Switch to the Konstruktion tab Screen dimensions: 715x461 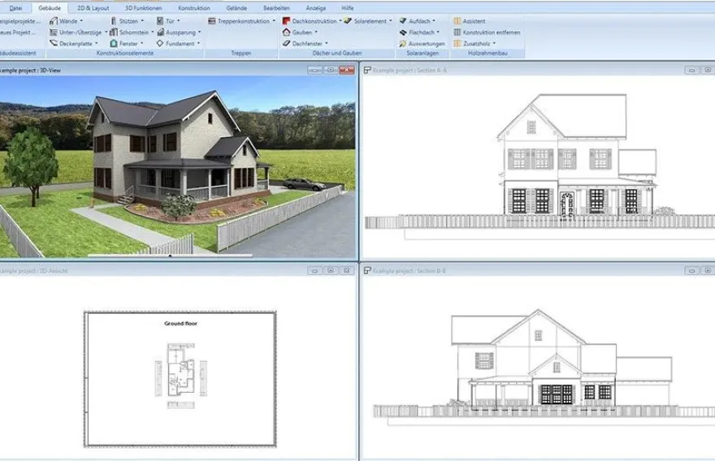click(x=194, y=8)
